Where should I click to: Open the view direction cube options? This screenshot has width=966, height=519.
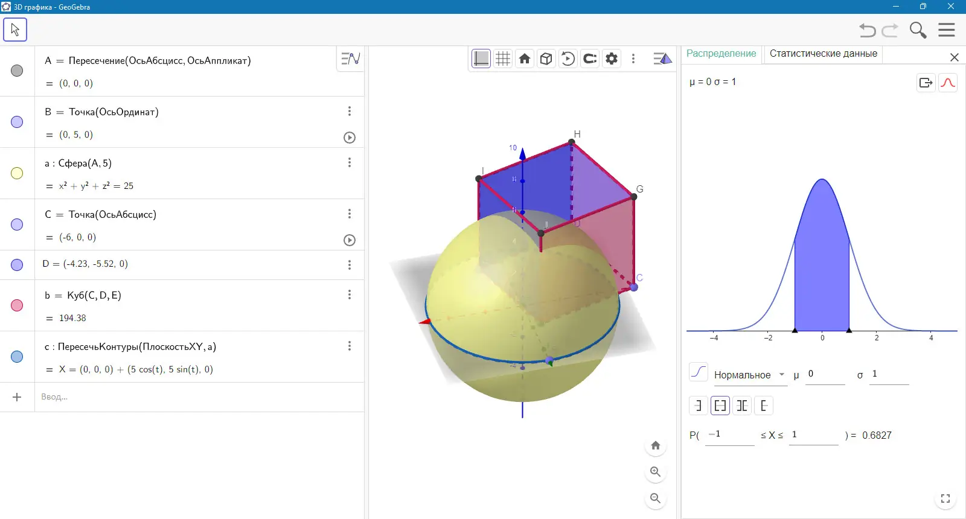coord(546,59)
